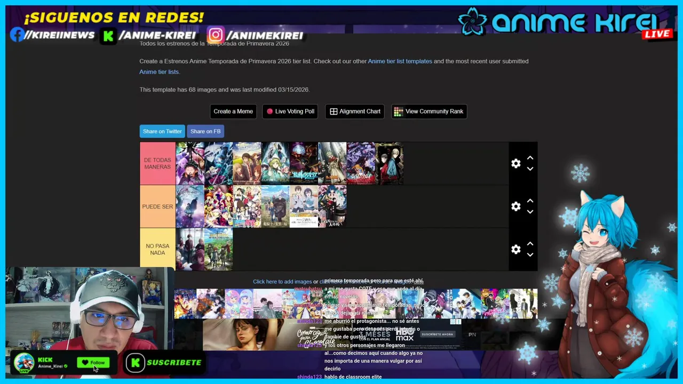Image resolution: width=683 pixels, height=384 pixels.
Task: Select second green landscape poster in NO PASA NADA
Action: pyautogui.click(x=218, y=249)
